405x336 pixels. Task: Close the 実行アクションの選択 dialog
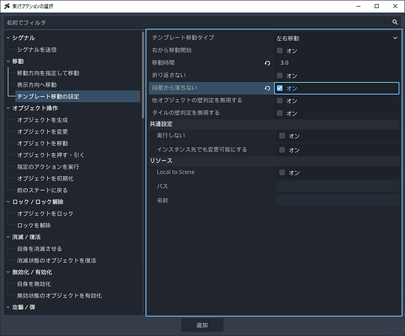(x=395, y=6)
